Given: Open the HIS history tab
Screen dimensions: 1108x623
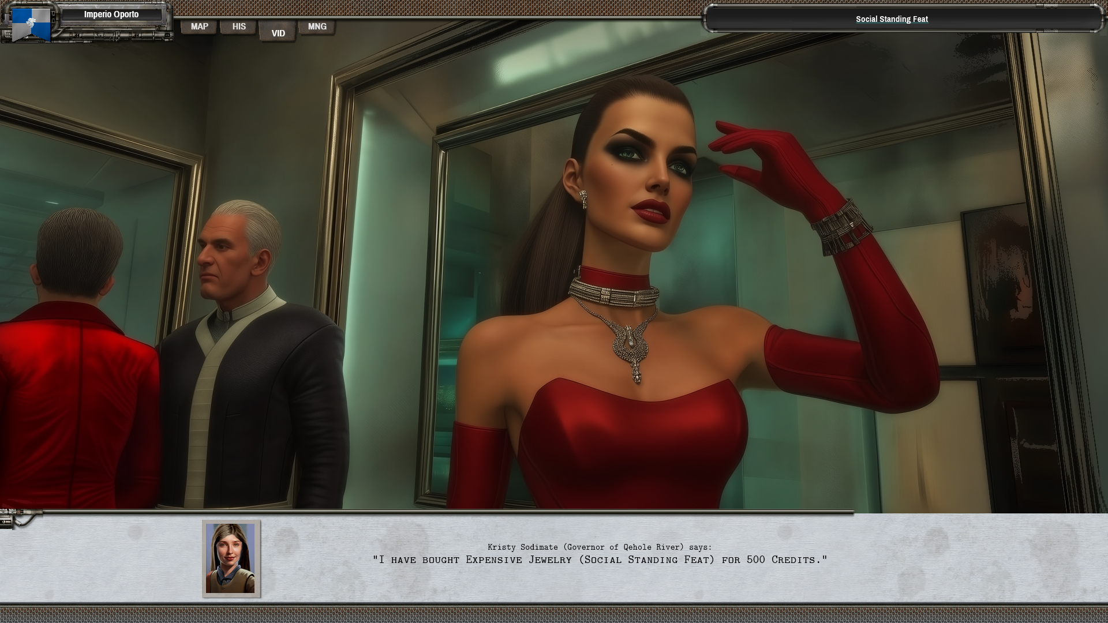Looking at the screenshot, I should click(238, 26).
